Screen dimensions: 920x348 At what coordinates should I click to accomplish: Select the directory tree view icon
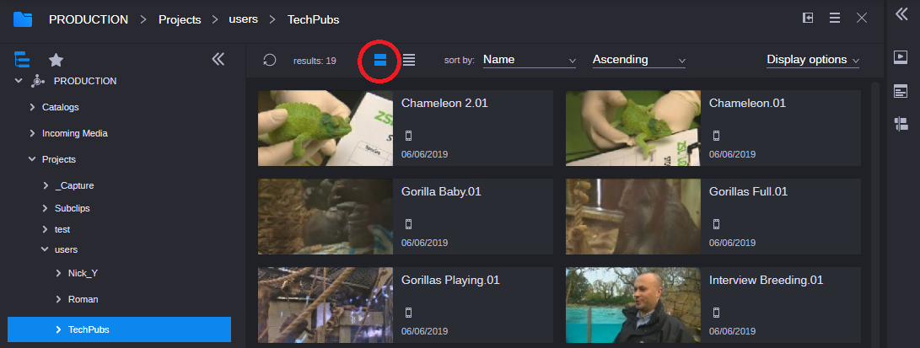point(23,60)
